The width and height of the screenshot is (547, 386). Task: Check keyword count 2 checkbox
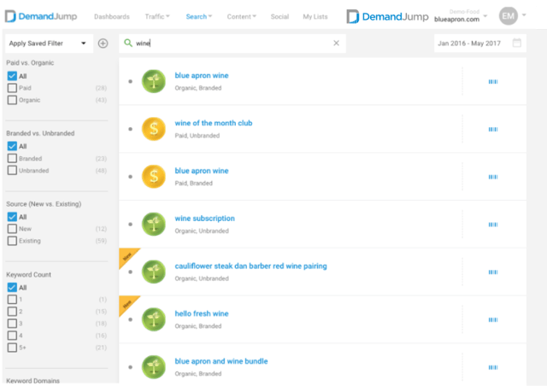click(12, 312)
